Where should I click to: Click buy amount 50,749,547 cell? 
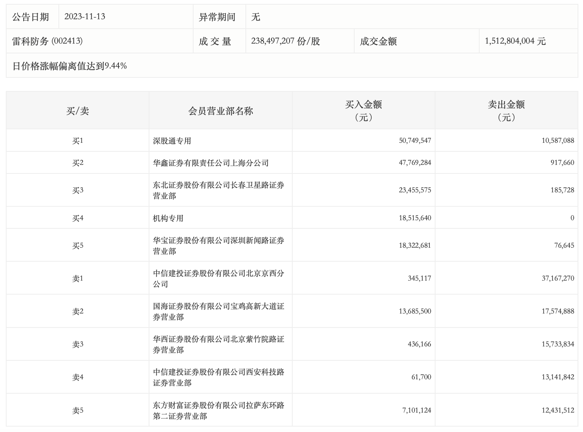click(415, 141)
